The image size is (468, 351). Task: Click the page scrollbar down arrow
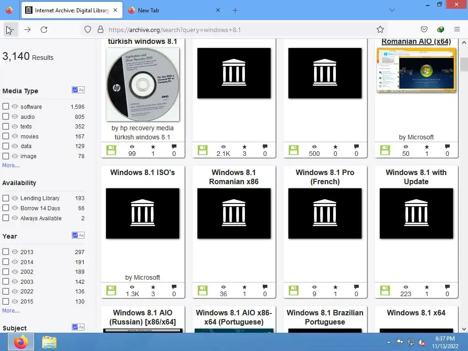[x=464, y=329]
